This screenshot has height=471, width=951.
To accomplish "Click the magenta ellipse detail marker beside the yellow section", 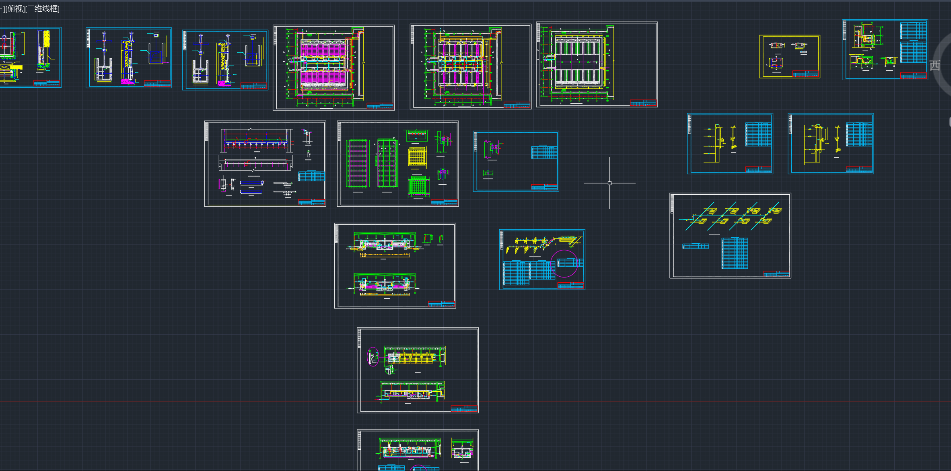I will [373, 357].
